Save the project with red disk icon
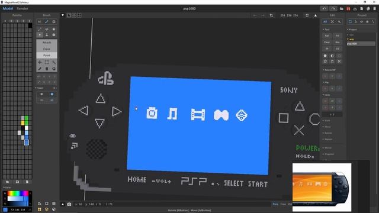379x213 pixels. click(348, 9)
